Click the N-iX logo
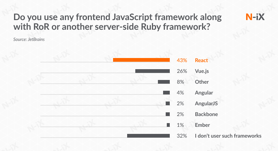This screenshot has height=151, width=278. (255, 17)
